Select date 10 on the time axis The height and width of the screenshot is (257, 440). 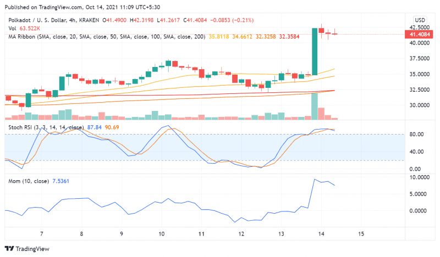coord(162,234)
